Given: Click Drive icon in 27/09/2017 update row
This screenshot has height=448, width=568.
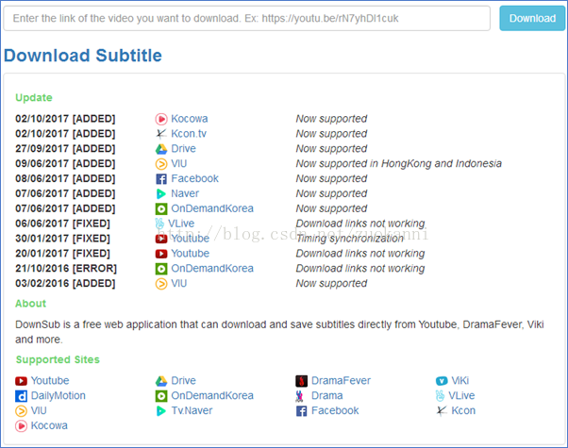Looking at the screenshot, I should click(x=161, y=148).
